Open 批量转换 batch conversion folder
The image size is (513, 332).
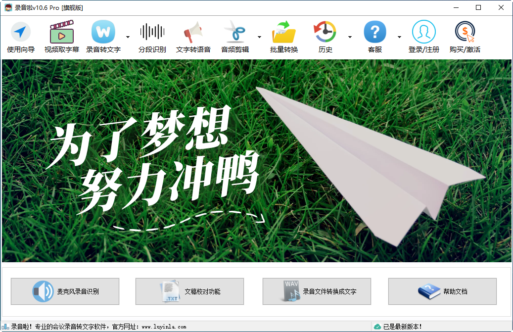(283, 37)
